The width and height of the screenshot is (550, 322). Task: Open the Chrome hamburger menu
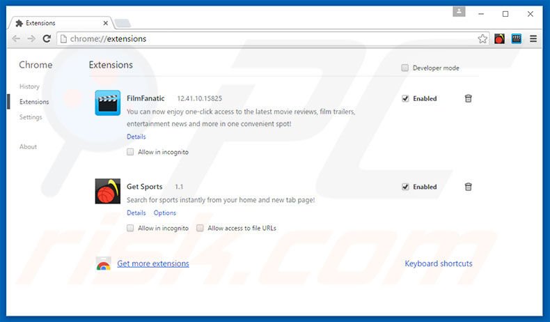click(x=533, y=38)
